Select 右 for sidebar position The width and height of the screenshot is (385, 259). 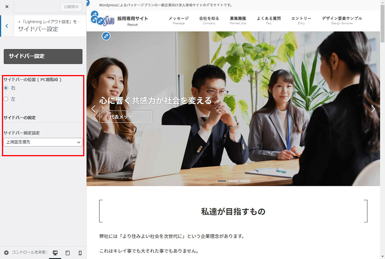coord(6,88)
